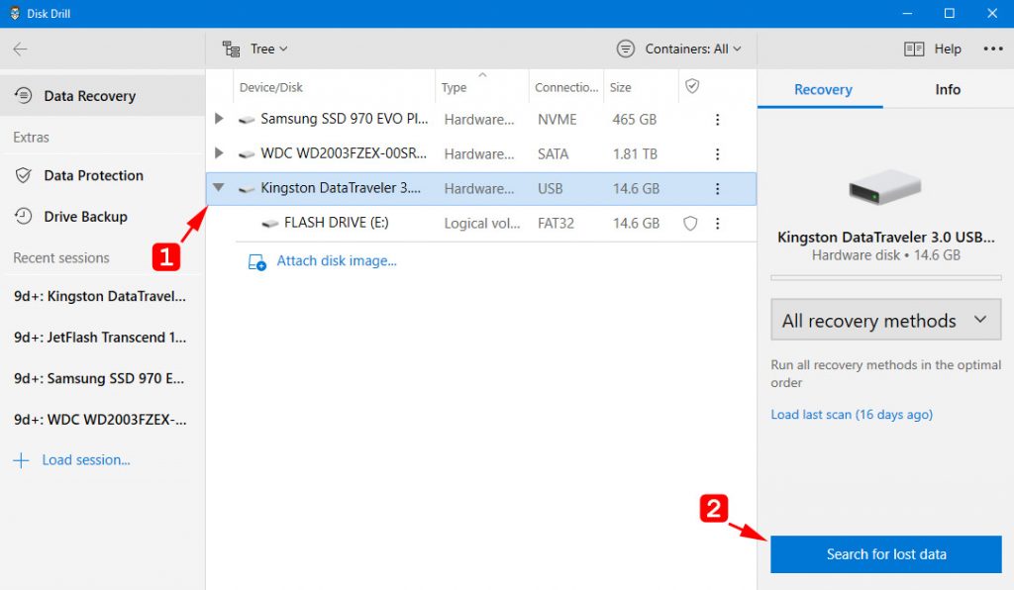
Task: Select the Recovery tab
Action: [821, 89]
